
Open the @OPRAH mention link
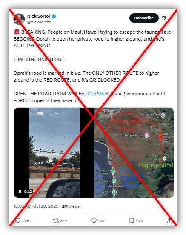coord(97,94)
